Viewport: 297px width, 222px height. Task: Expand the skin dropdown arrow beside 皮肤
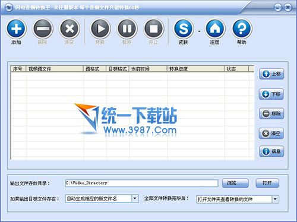click(x=199, y=31)
